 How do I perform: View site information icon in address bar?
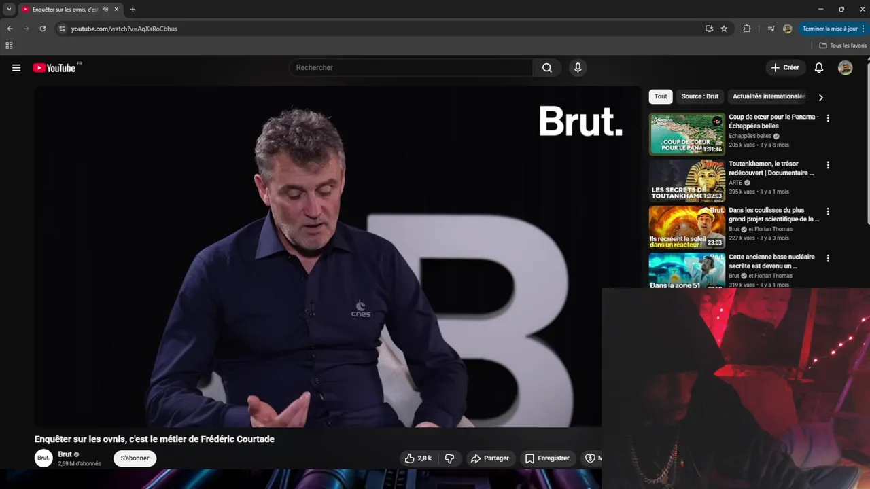[x=62, y=29]
